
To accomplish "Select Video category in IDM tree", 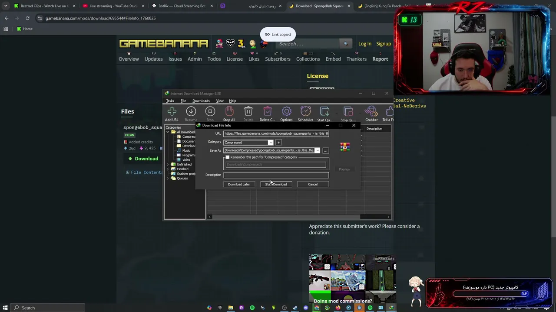I will [x=186, y=160].
